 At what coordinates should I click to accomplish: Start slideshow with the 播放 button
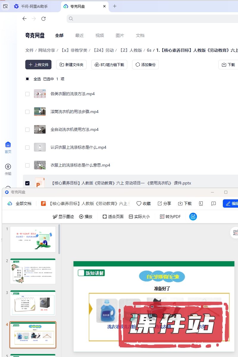pyautogui.click(x=81, y=217)
